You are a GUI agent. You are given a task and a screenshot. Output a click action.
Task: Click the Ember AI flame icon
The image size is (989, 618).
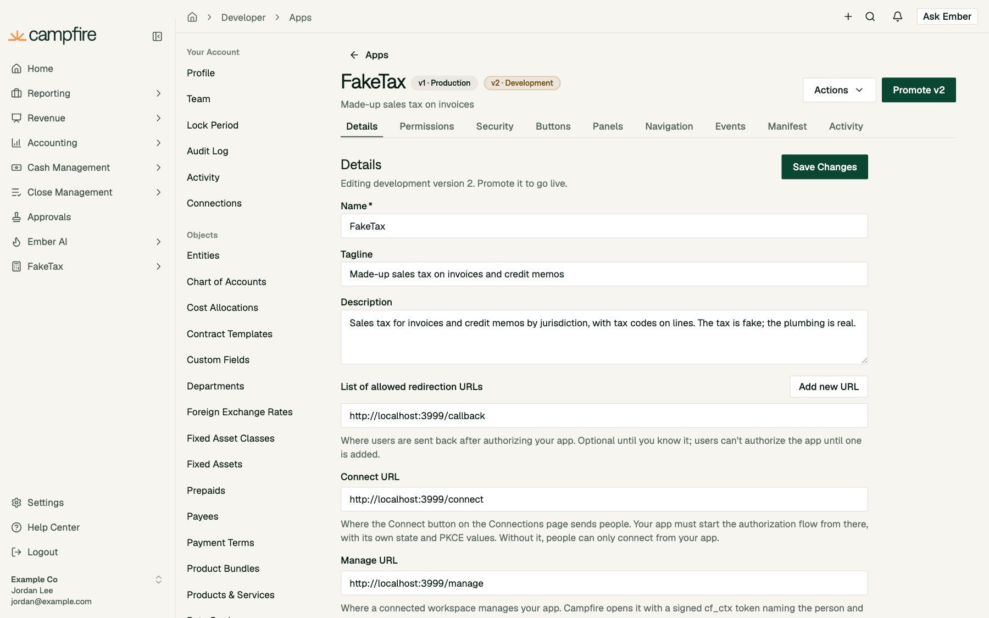click(x=16, y=242)
